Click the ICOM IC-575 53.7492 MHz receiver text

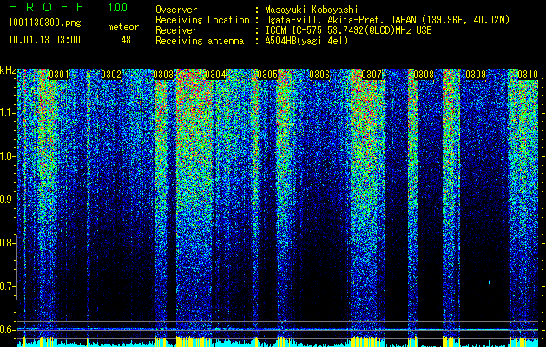coord(348,30)
